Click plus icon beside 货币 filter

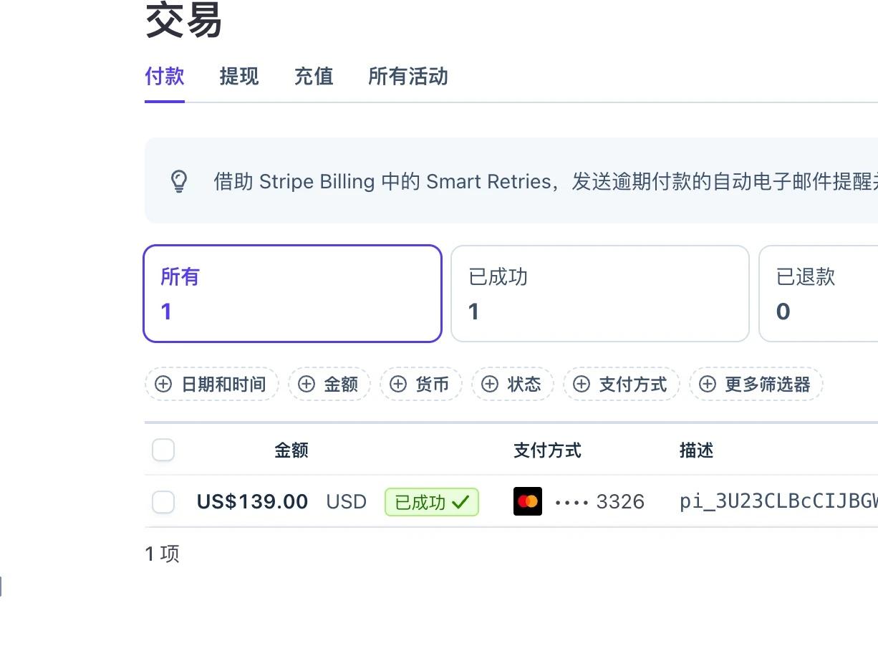398,384
